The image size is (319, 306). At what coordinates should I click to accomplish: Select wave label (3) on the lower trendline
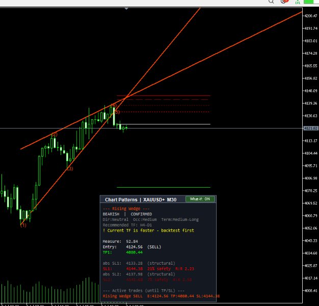70,169
